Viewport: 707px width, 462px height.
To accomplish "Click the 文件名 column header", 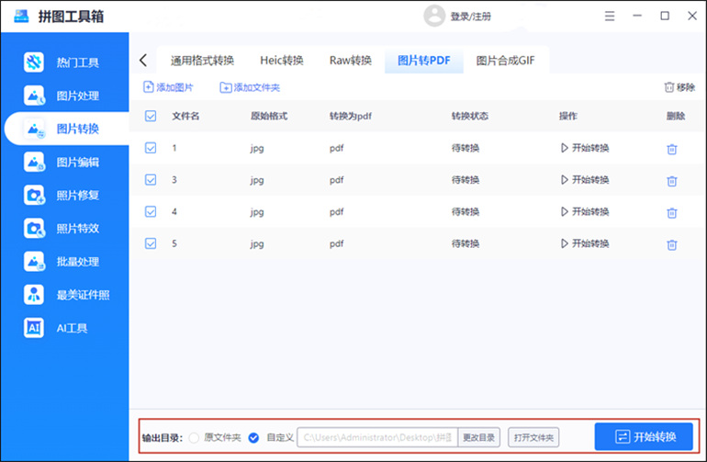I will coord(185,116).
